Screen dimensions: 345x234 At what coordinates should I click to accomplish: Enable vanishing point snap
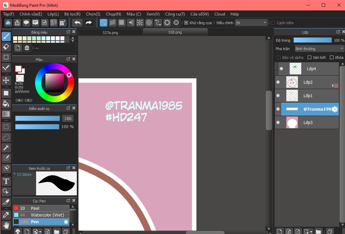click(x=131, y=23)
